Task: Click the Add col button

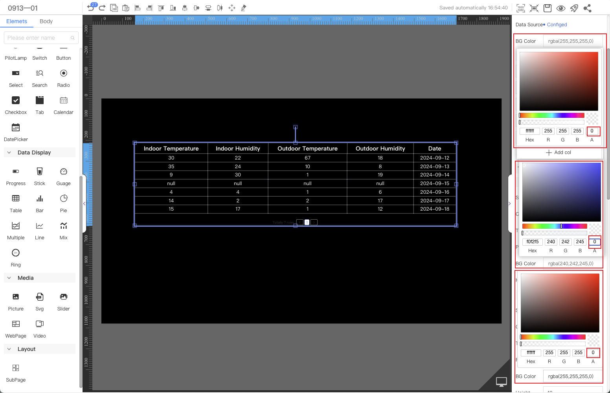Action: 559,152
